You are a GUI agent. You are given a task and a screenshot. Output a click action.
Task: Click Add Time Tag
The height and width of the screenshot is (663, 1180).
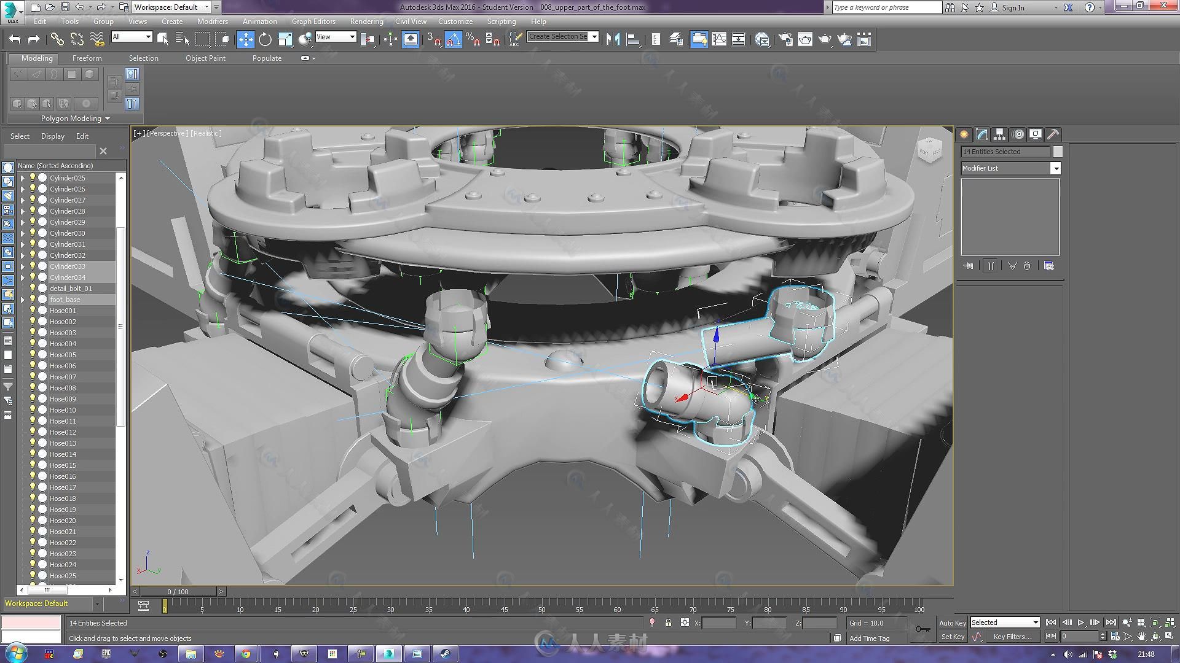(x=869, y=638)
